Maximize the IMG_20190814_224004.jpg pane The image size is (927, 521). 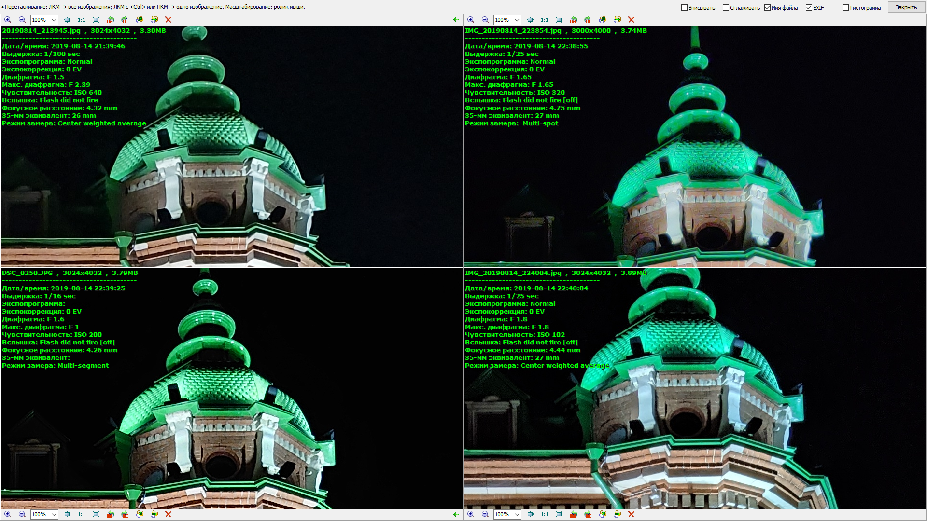pos(559,514)
